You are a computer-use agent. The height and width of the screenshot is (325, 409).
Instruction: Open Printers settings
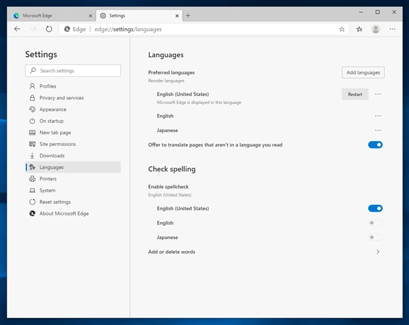[x=73, y=179]
